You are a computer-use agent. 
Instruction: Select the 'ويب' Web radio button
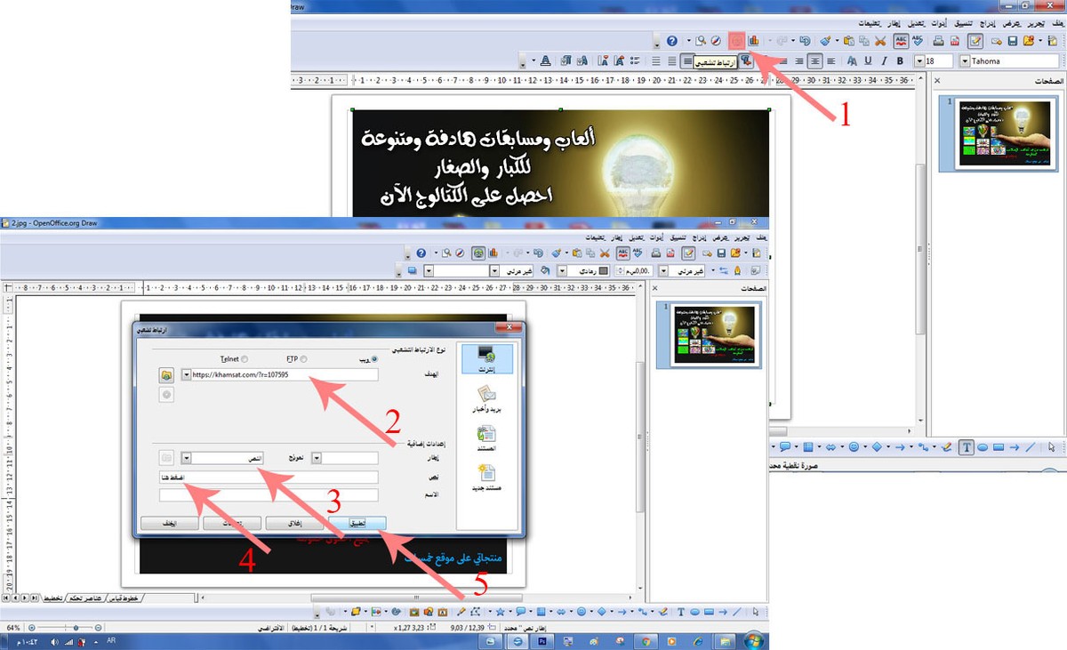pos(373,359)
